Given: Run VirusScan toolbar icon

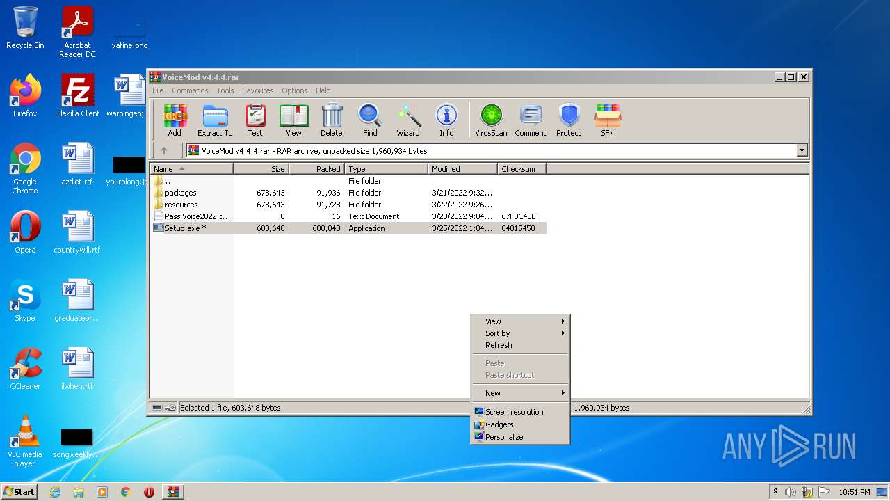Looking at the screenshot, I should (x=491, y=120).
